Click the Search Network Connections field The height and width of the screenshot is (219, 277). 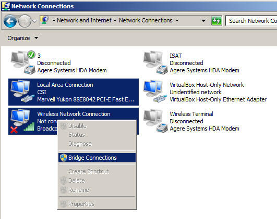(251, 21)
